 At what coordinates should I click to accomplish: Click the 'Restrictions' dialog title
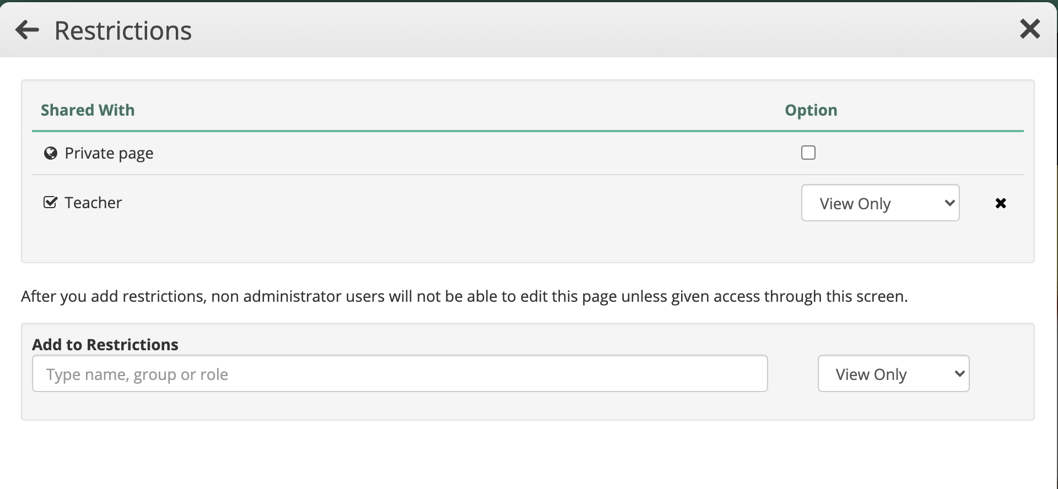click(x=123, y=30)
